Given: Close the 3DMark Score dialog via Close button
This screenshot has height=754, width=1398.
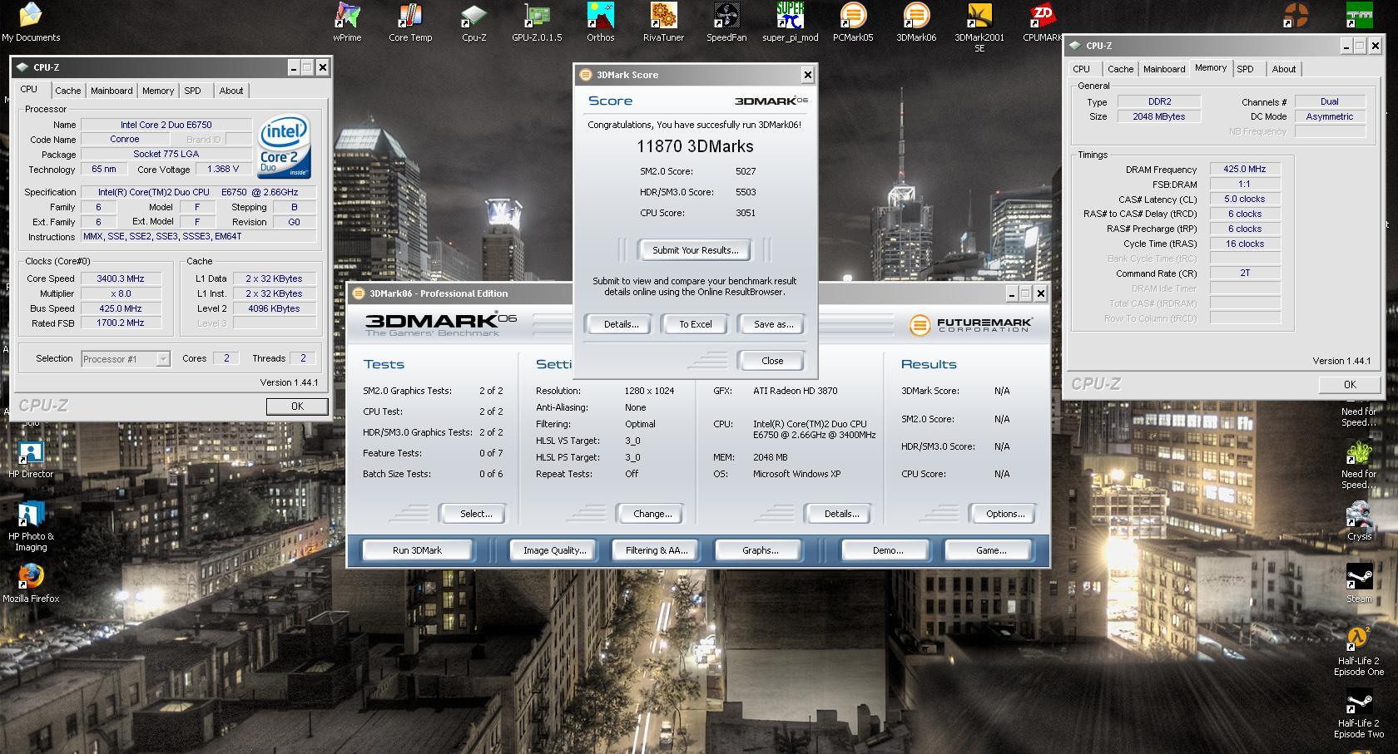Looking at the screenshot, I should coord(771,361).
